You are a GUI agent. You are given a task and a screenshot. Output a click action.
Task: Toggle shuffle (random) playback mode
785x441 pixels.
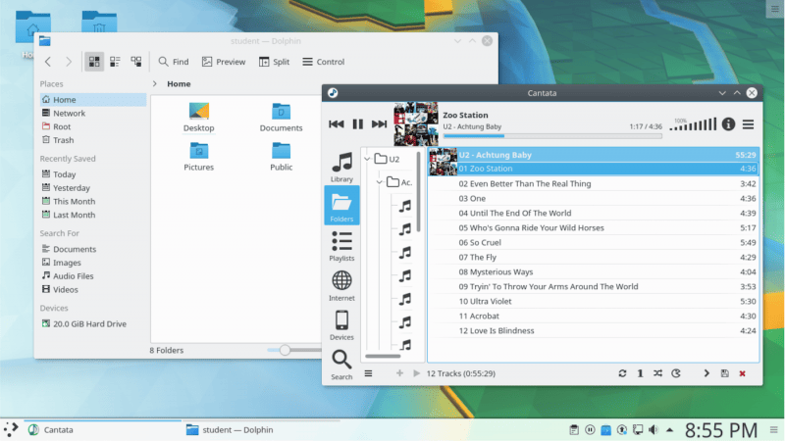[657, 373]
